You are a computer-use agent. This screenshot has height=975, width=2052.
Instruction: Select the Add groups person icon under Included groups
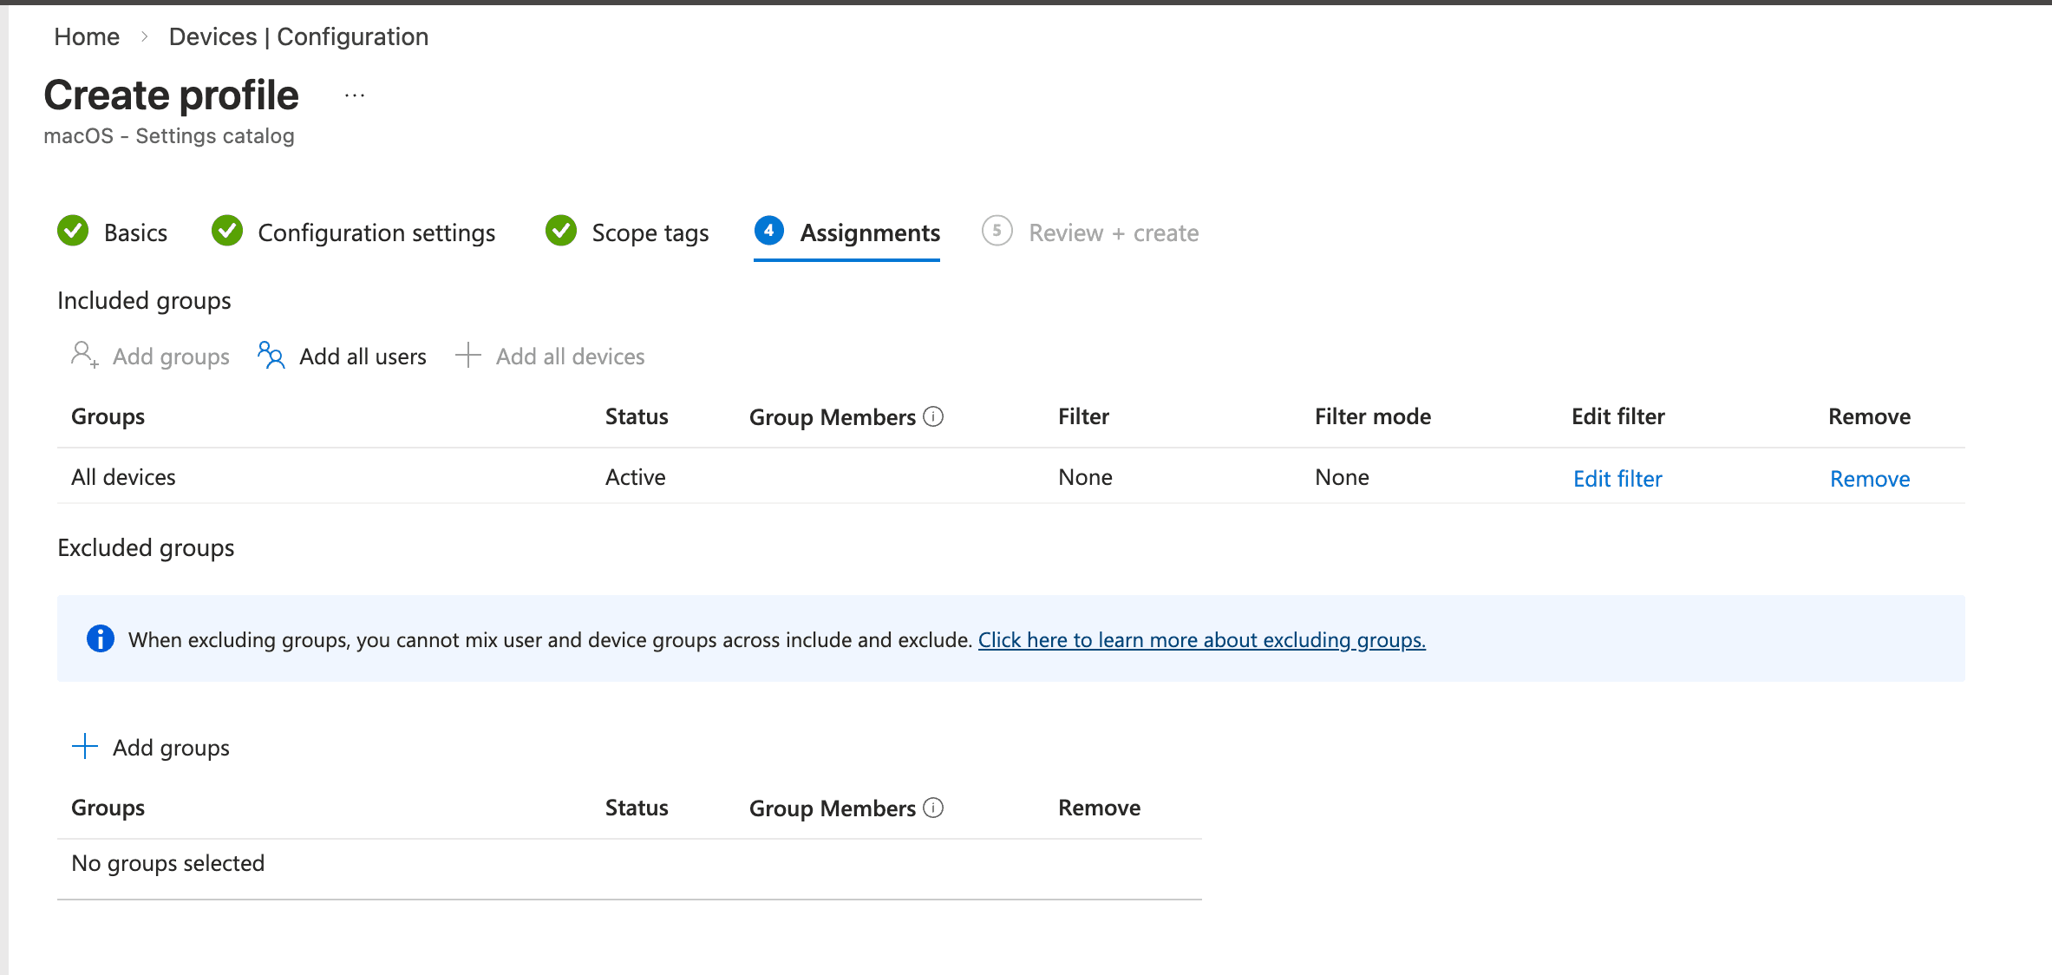(82, 356)
